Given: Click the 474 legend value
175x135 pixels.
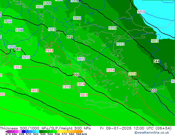Looking at the screenshot, I should click(x=8, y=134).
